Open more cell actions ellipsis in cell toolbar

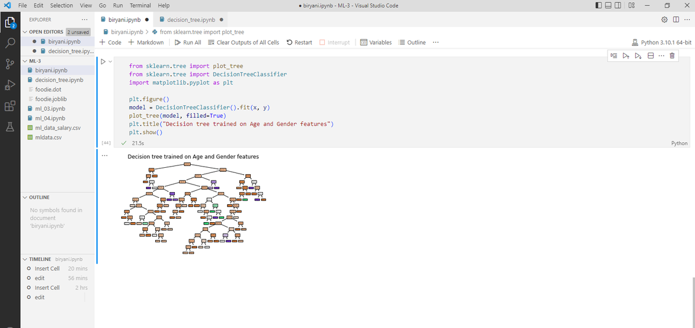(x=661, y=56)
